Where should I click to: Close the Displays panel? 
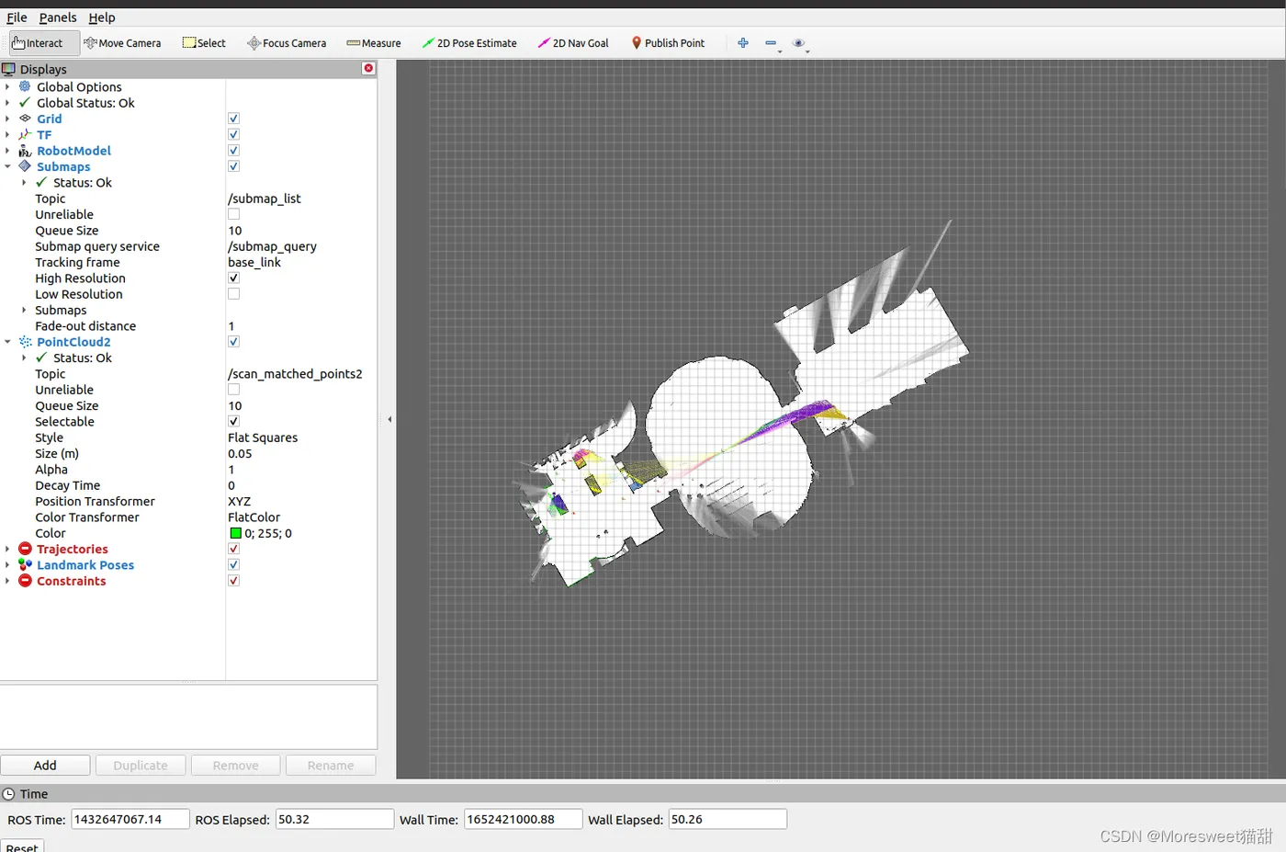[368, 69]
